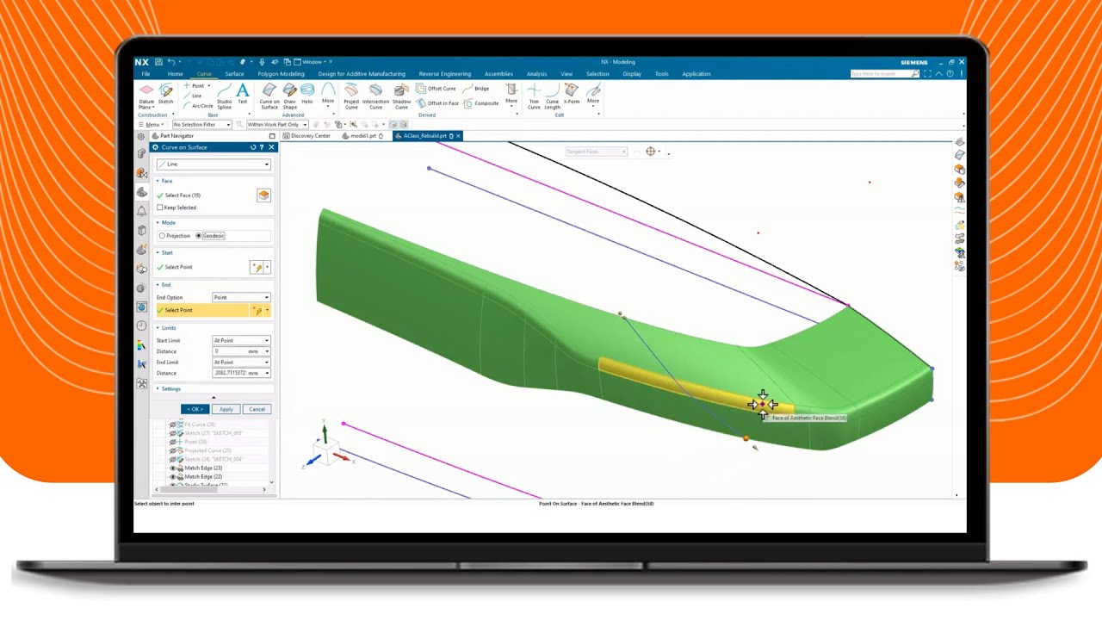Open the Home ribbon tab

(175, 74)
